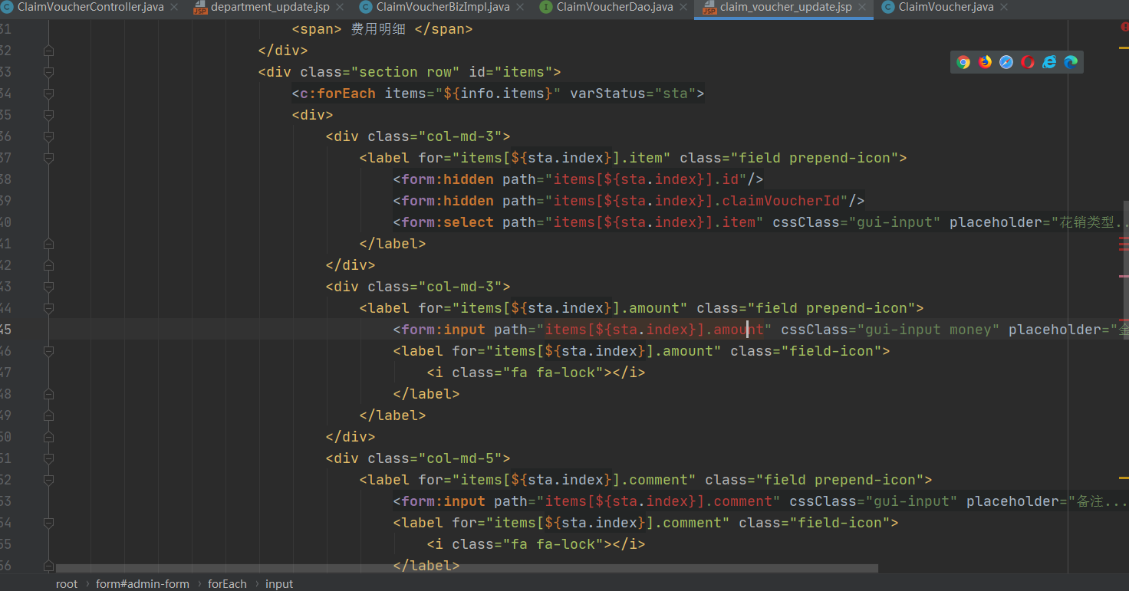Screen dimensions: 1129x591
Task: Select the claim_voucher_update.jsp tab
Action: pos(785,7)
